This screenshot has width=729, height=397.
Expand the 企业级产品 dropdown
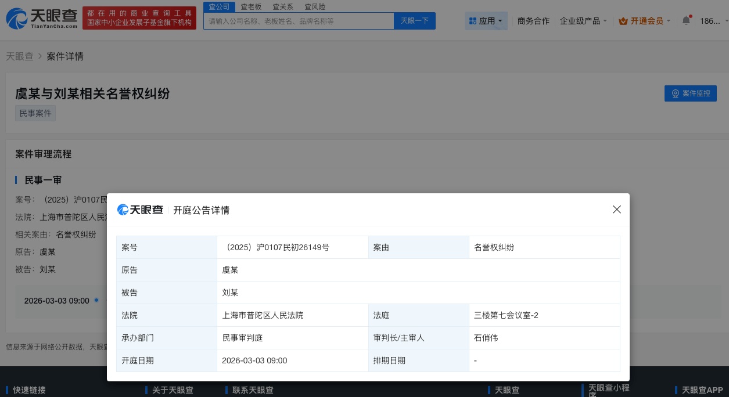583,21
